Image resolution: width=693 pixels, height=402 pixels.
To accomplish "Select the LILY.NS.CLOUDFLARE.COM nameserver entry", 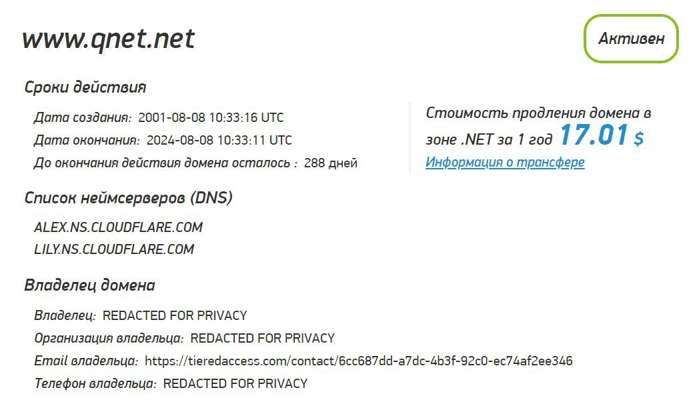I will click(114, 250).
